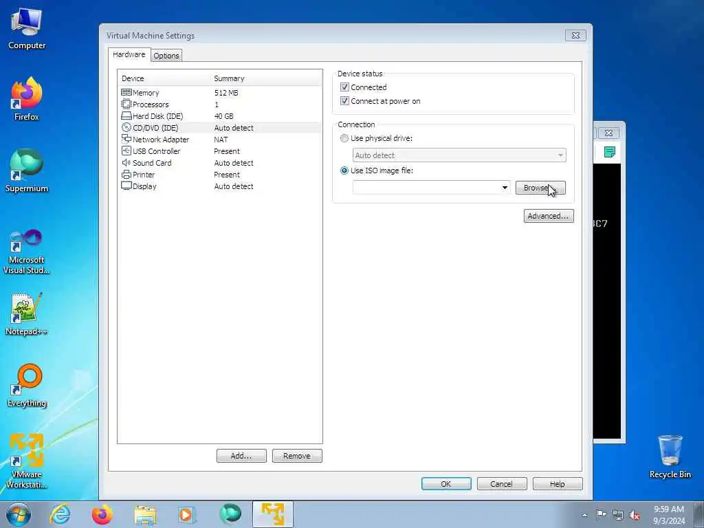Screen dimensions: 704x528
Task: Launch Firefox from the taskbar
Action: point(102,514)
